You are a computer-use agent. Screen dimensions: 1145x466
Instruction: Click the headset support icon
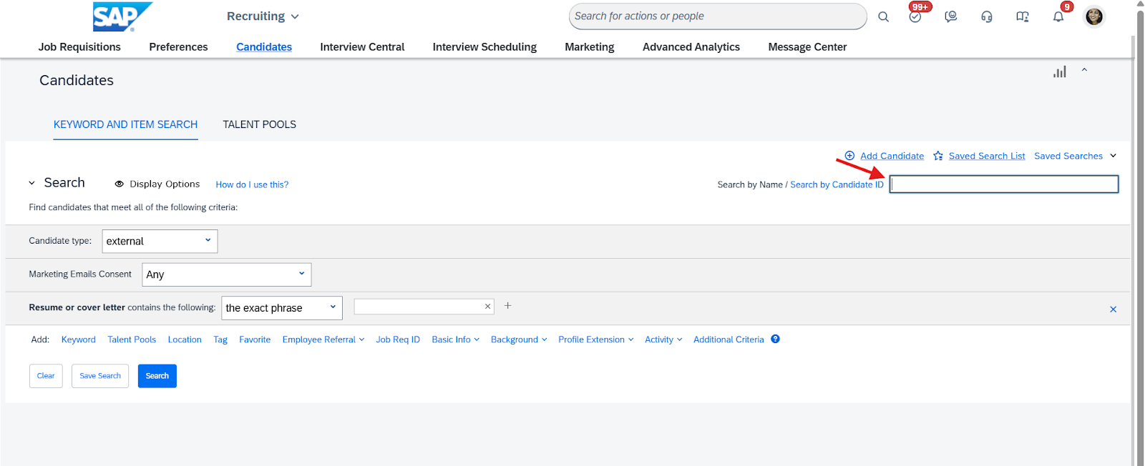(987, 17)
